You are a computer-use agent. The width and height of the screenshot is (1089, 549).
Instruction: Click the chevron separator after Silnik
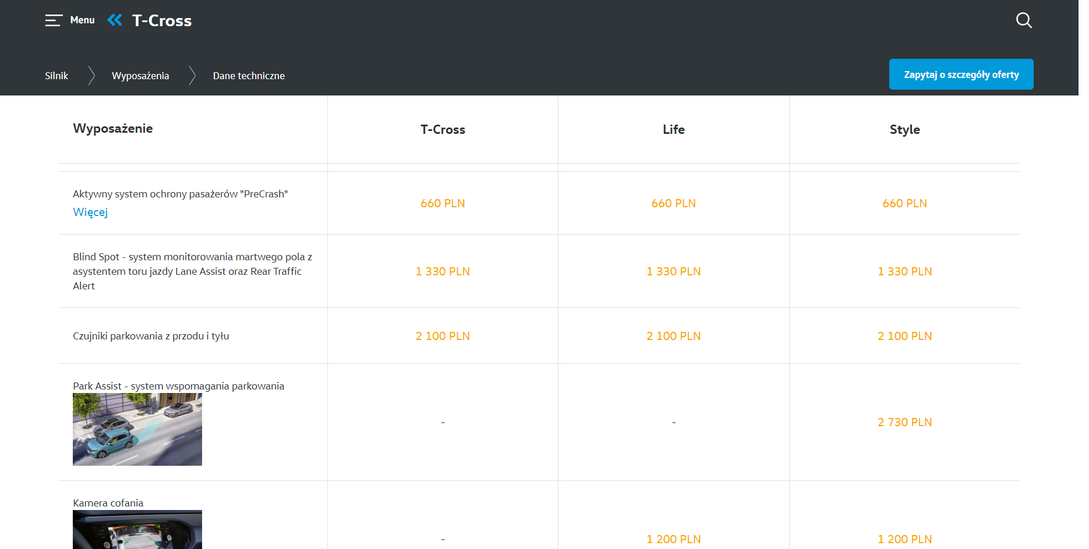(x=91, y=76)
